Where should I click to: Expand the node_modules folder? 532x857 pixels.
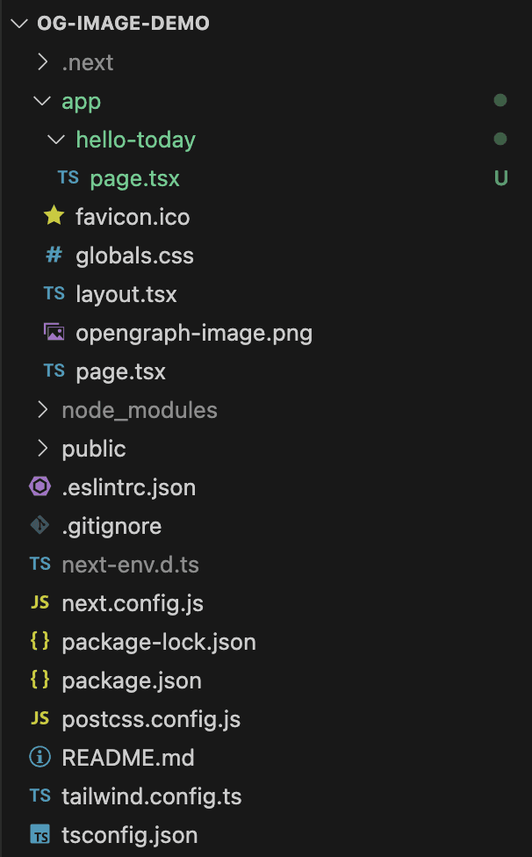point(42,409)
